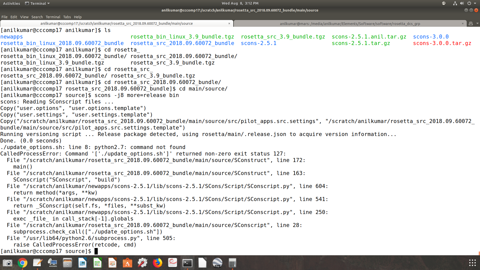Click the volume speaker icon

click(x=462, y=3)
